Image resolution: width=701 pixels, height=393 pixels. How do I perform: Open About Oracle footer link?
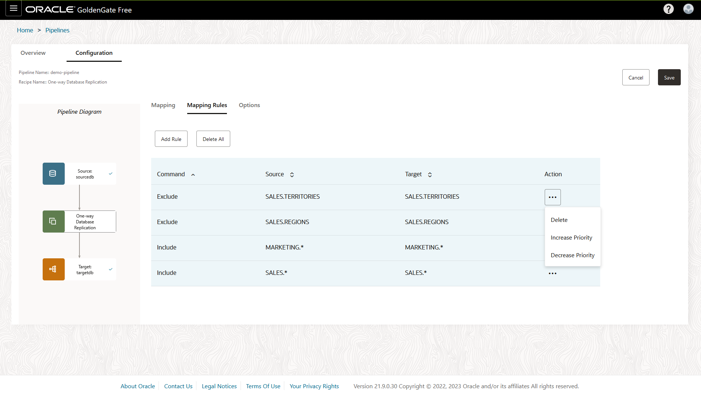tap(138, 386)
